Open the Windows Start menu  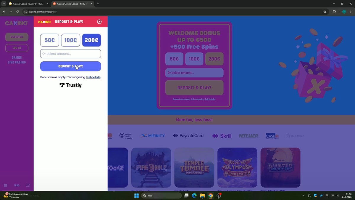coord(136,196)
